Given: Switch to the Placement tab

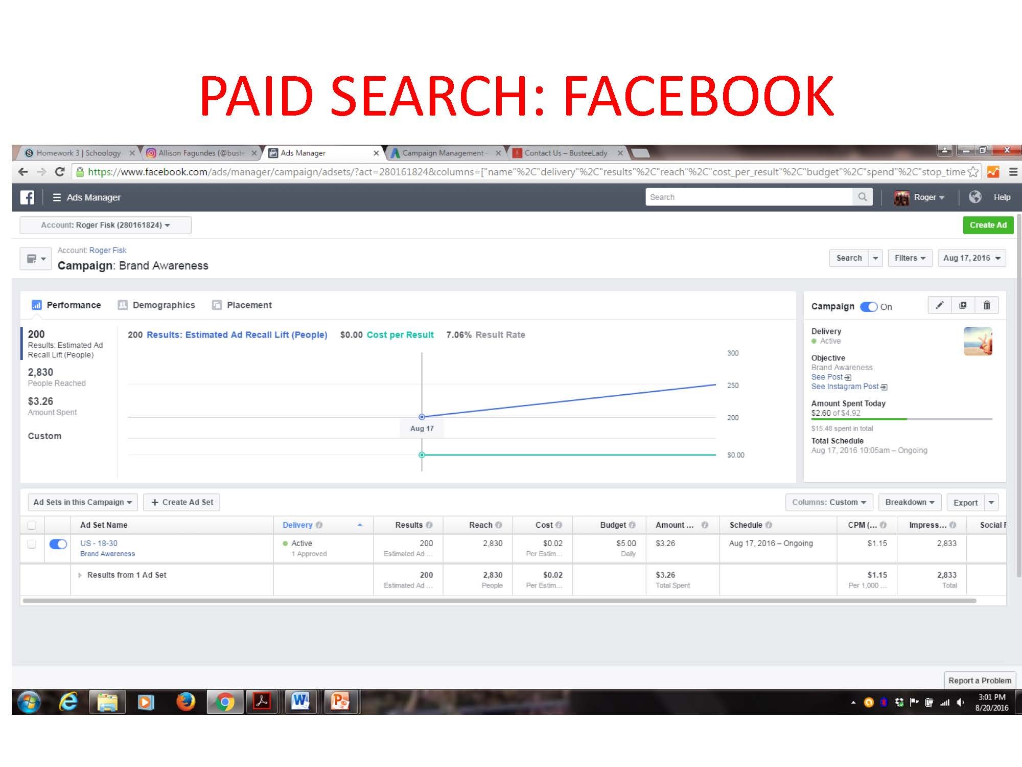Looking at the screenshot, I should [x=242, y=305].
